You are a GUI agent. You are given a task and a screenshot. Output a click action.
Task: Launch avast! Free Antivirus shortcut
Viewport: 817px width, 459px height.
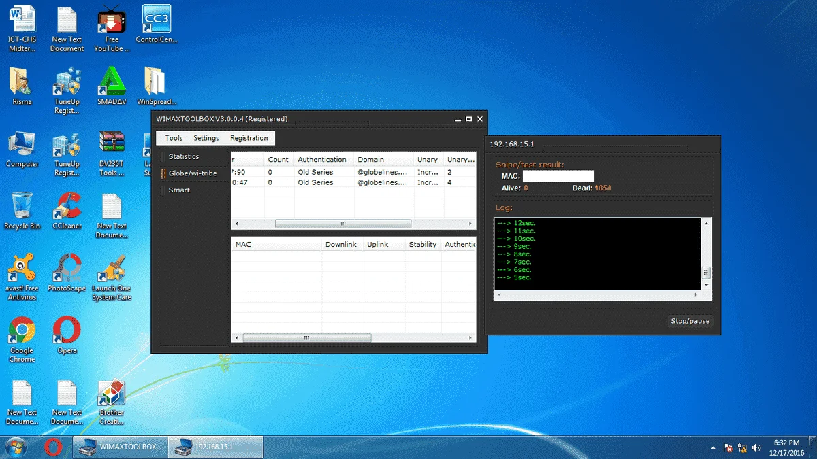(22, 277)
